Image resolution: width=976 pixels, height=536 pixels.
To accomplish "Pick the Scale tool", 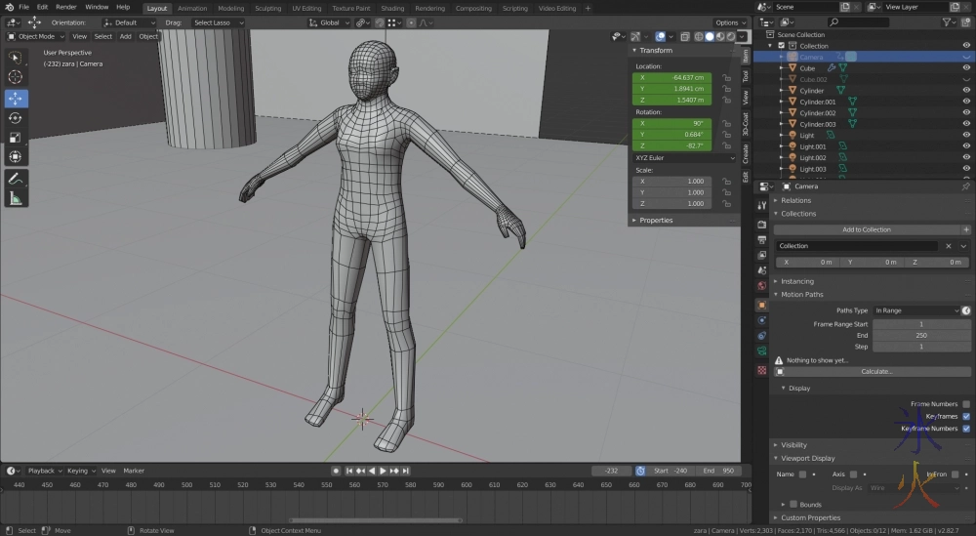I will click(x=16, y=138).
